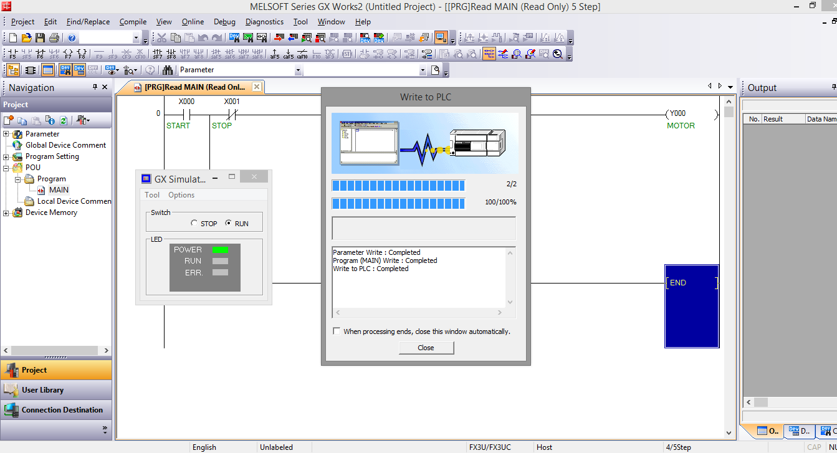The height and width of the screenshot is (453, 837).
Task: Open the Options menu in GX Simulator
Action: 181,195
